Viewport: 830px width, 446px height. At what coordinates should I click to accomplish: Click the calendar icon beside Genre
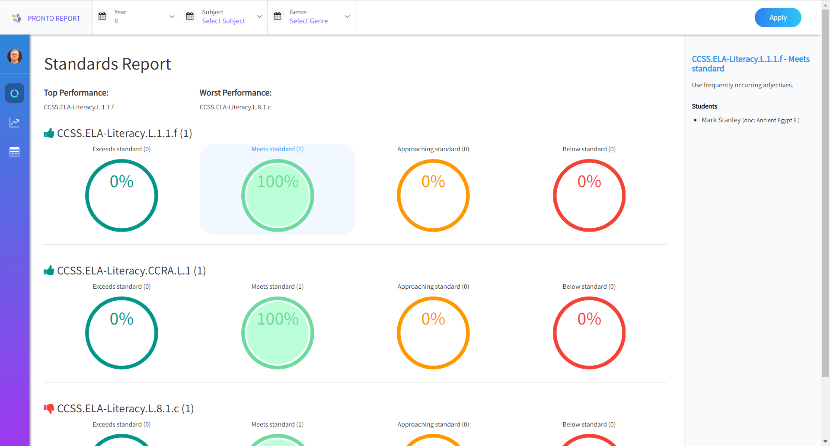click(x=278, y=16)
